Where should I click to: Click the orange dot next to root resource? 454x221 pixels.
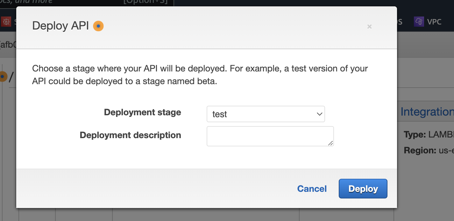3,77
